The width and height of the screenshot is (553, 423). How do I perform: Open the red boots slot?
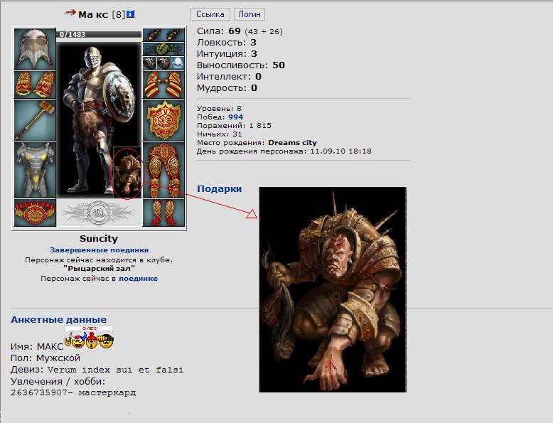[x=163, y=213]
